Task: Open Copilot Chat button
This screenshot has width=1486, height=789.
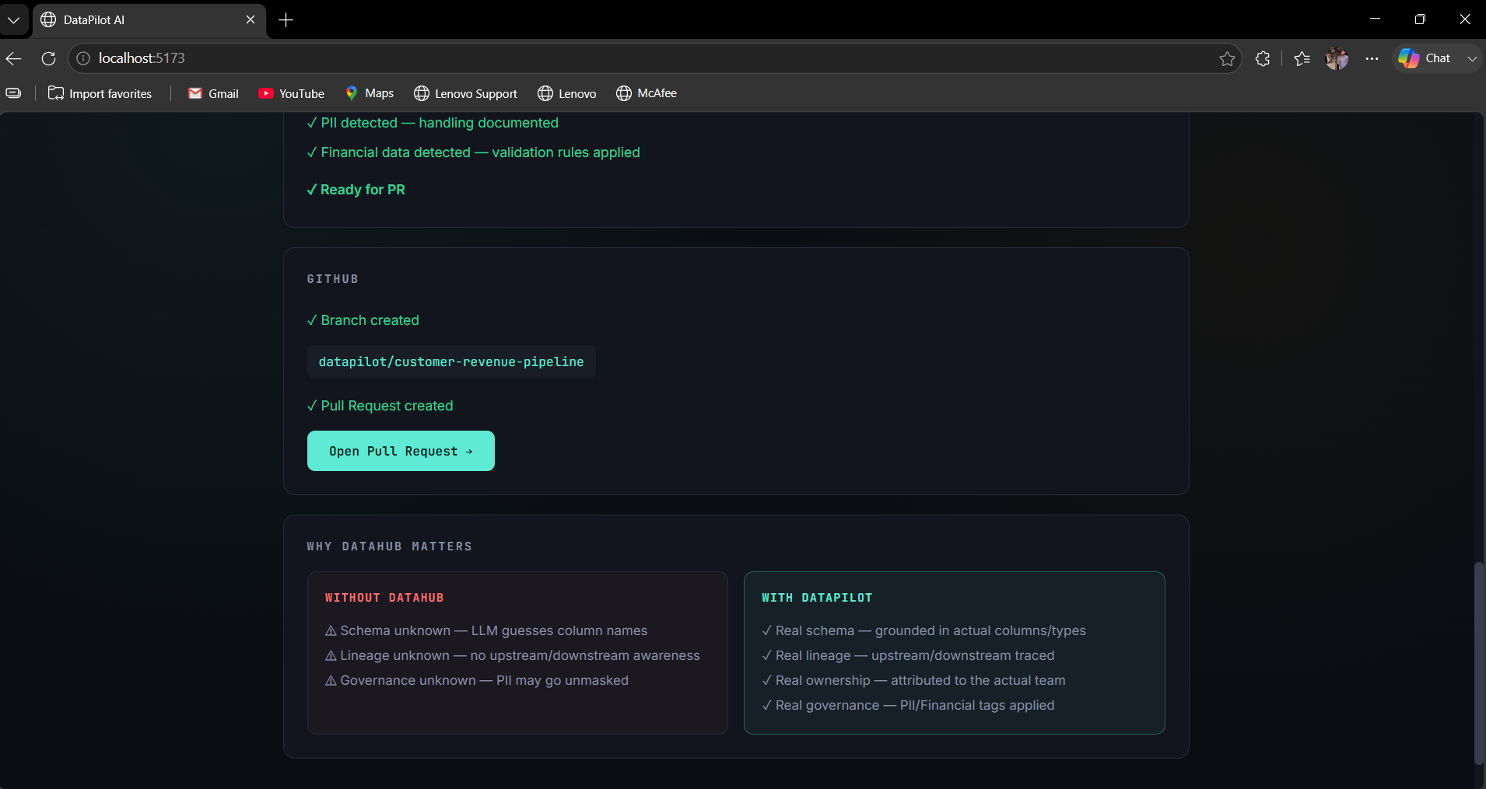Action: click(x=1425, y=58)
